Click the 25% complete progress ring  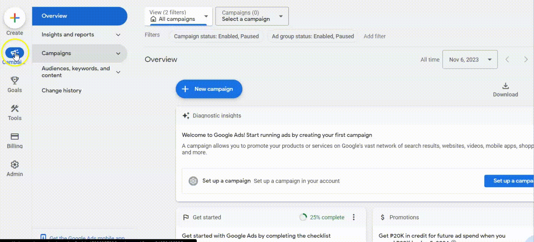tap(303, 217)
